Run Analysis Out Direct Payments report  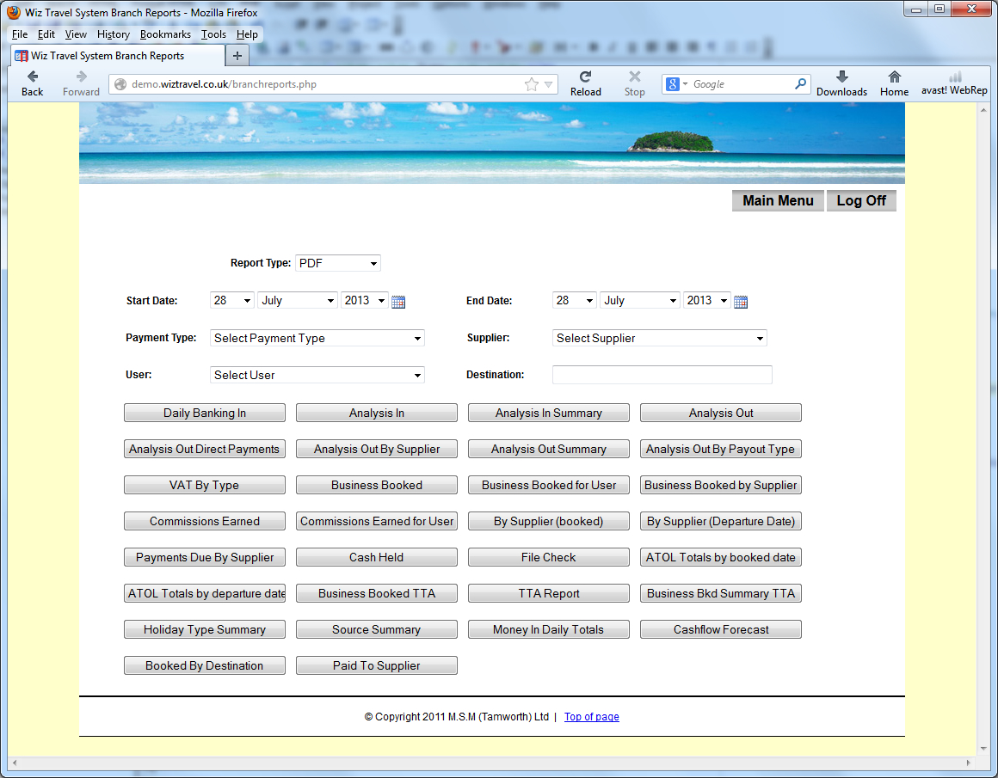(204, 449)
